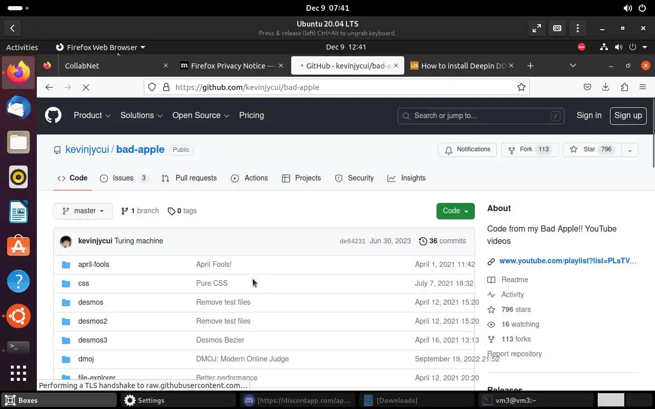Open the Insights repository tab
The image size is (655, 409).
tap(407, 178)
